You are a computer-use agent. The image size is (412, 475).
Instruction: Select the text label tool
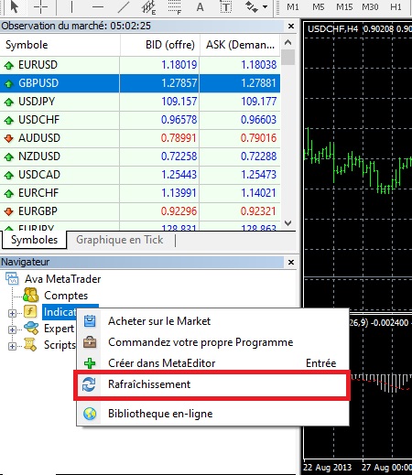226,6
